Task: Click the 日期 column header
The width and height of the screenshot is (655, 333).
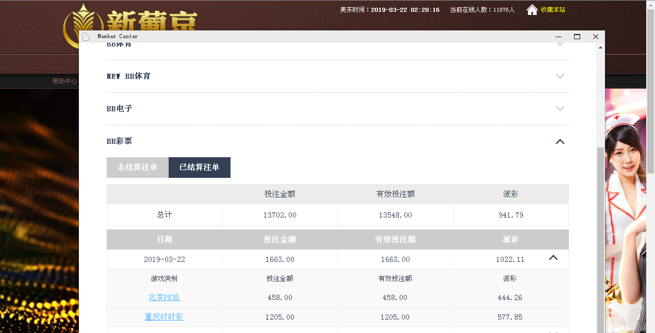Action: [x=165, y=240]
